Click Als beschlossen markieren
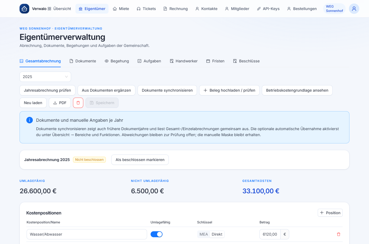369x244 pixels. (140, 160)
